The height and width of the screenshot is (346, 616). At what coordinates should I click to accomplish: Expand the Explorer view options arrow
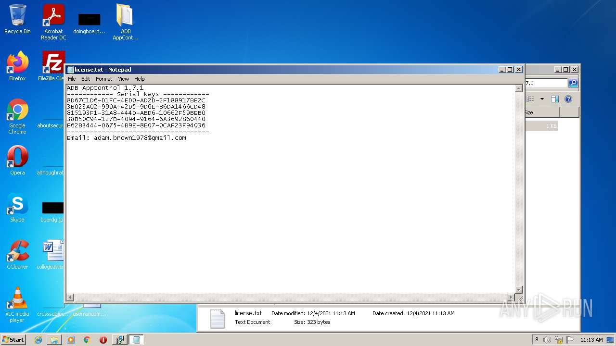click(542, 99)
